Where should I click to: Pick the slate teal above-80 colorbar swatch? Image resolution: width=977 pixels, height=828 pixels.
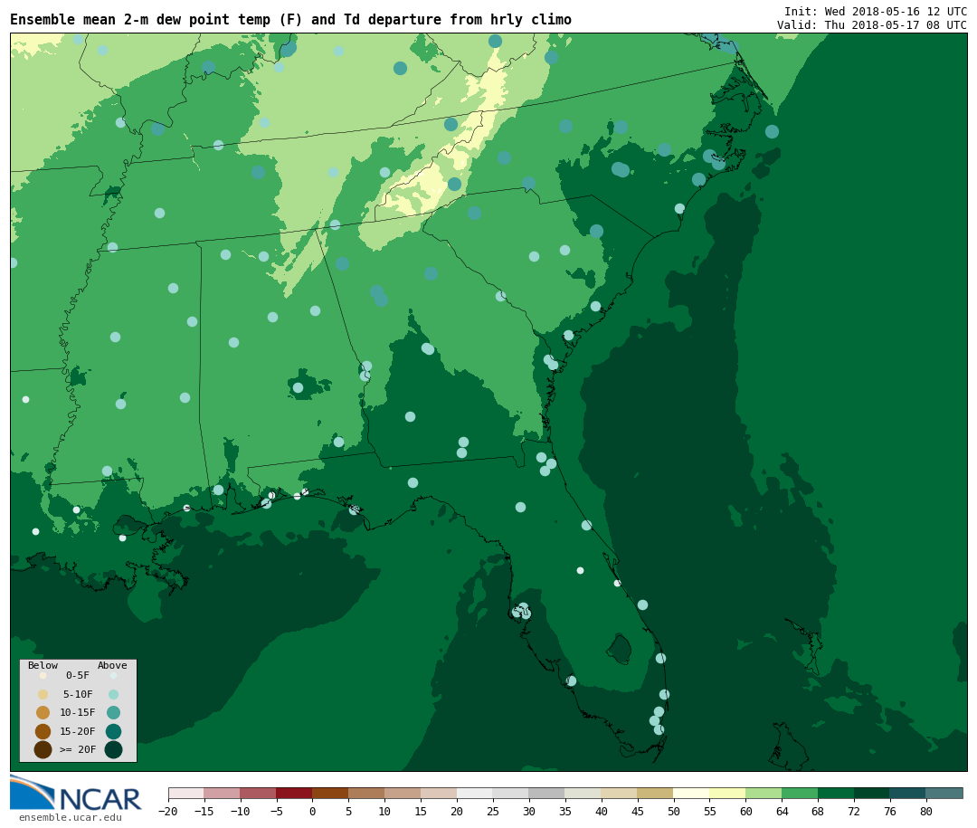(x=944, y=794)
